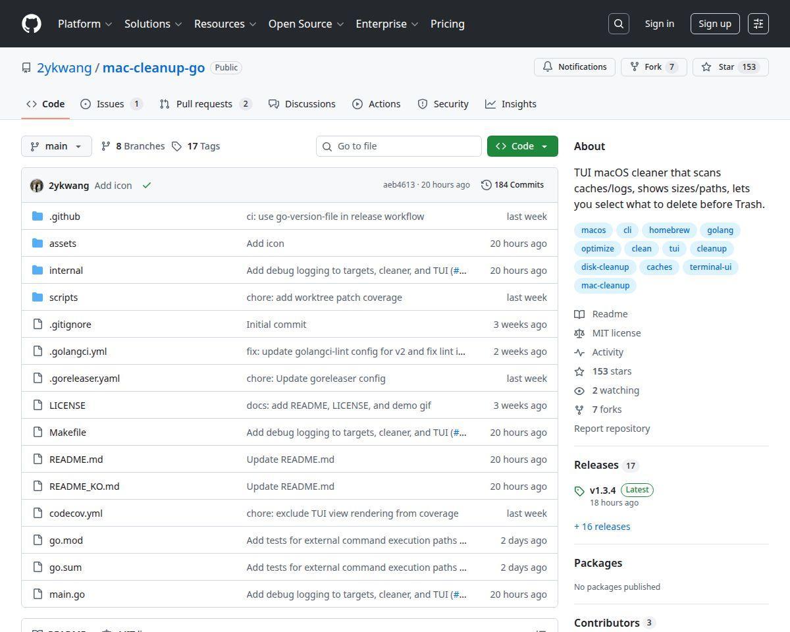This screenshot has height=632, width=790.
Task: Click the .gitignore file icon
Action: tap(38, 324)
